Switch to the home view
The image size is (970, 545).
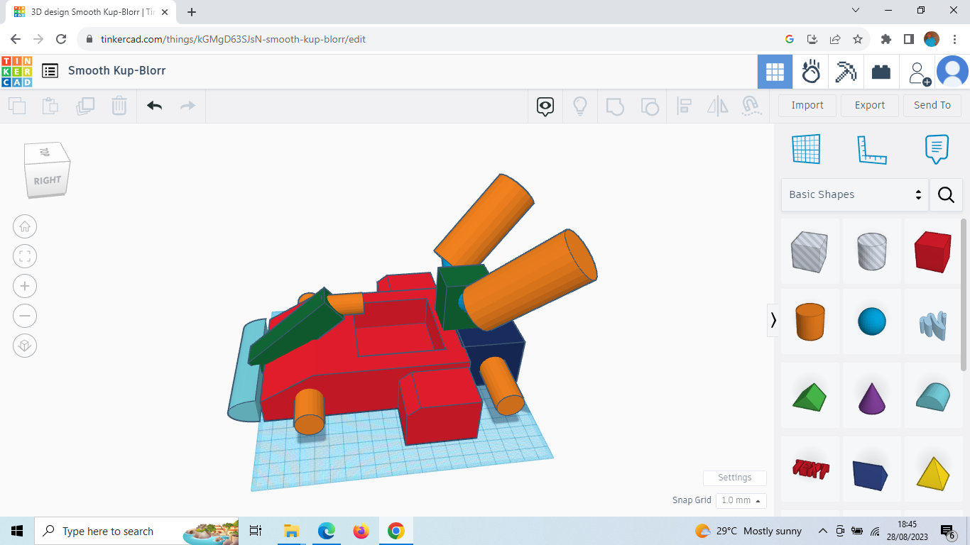[25, 226]
